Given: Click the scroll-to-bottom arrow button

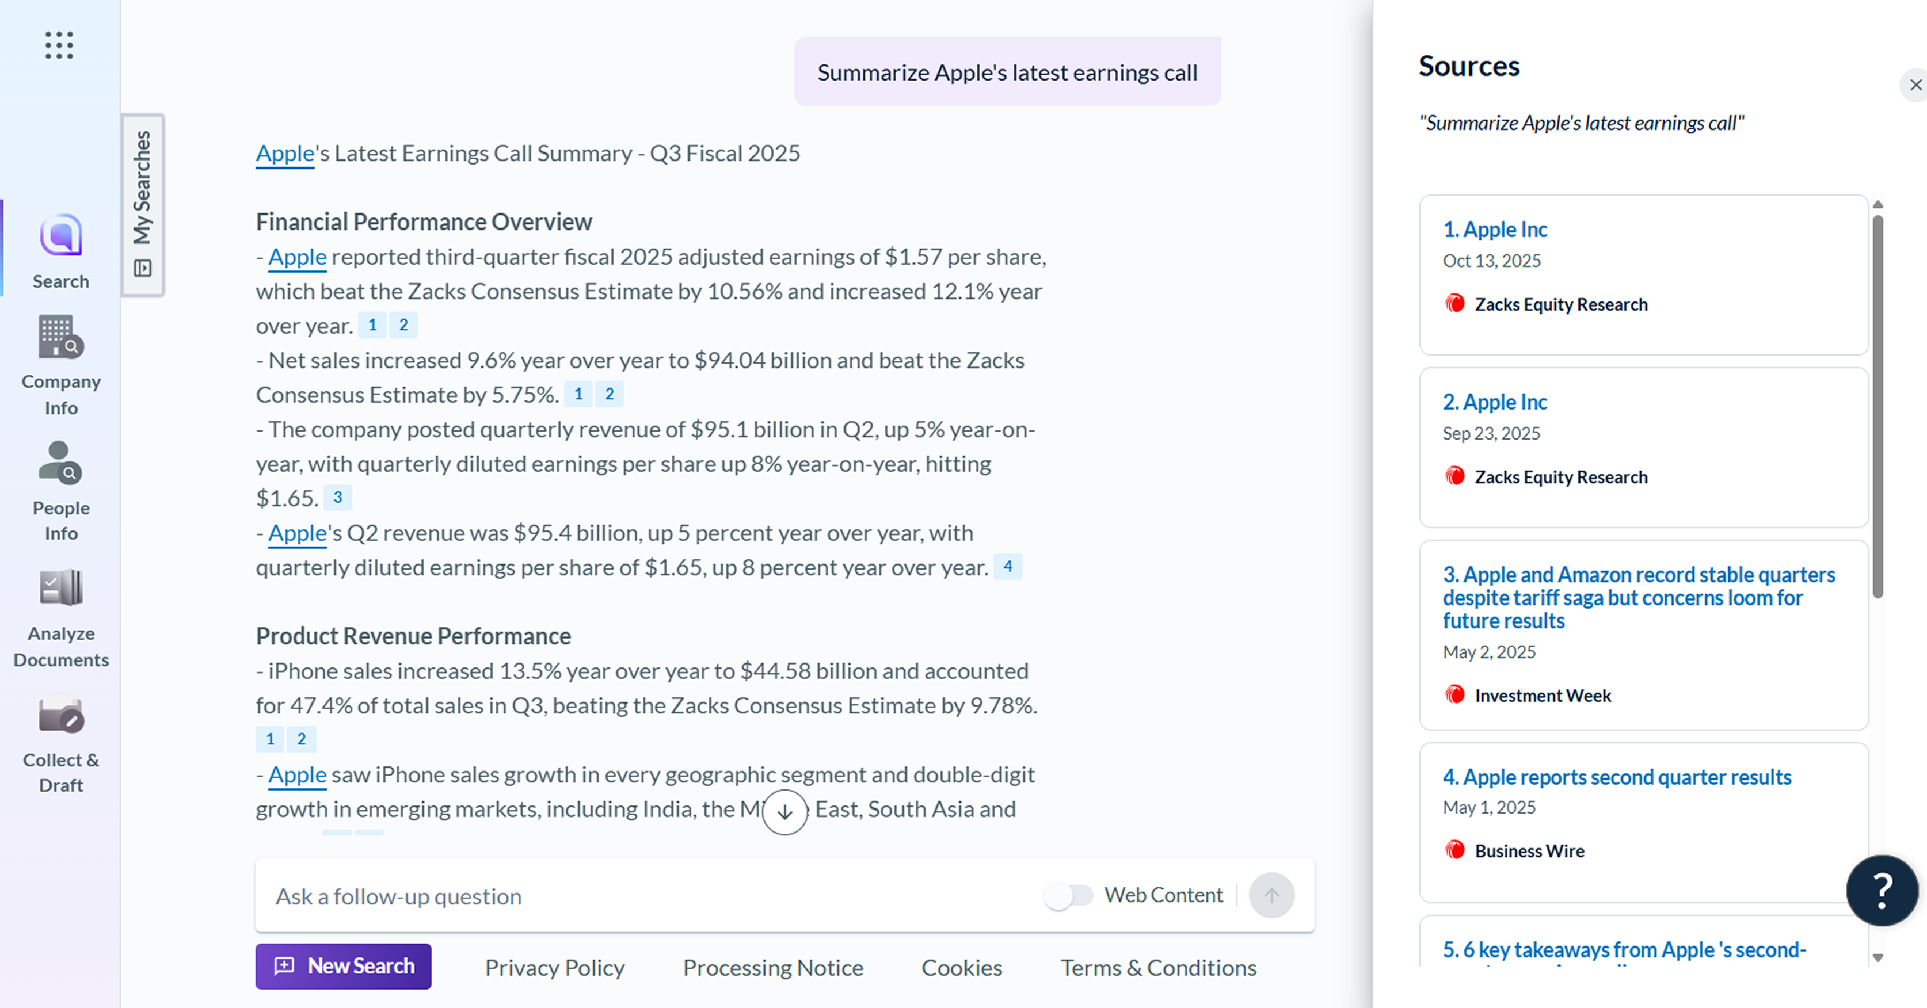Looking at the screenshot, I should click(784, 811).
